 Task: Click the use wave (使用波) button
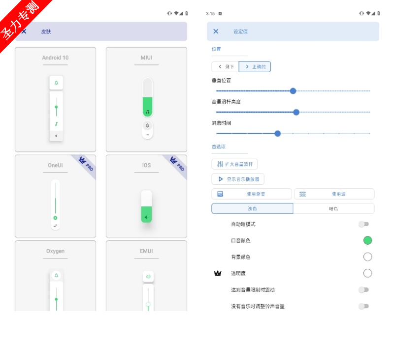(x=334, y=194)
